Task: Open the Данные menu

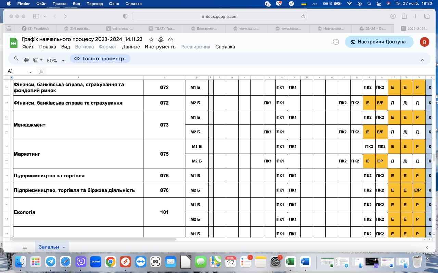Action: pyautogui.click(x=131, y=47)
